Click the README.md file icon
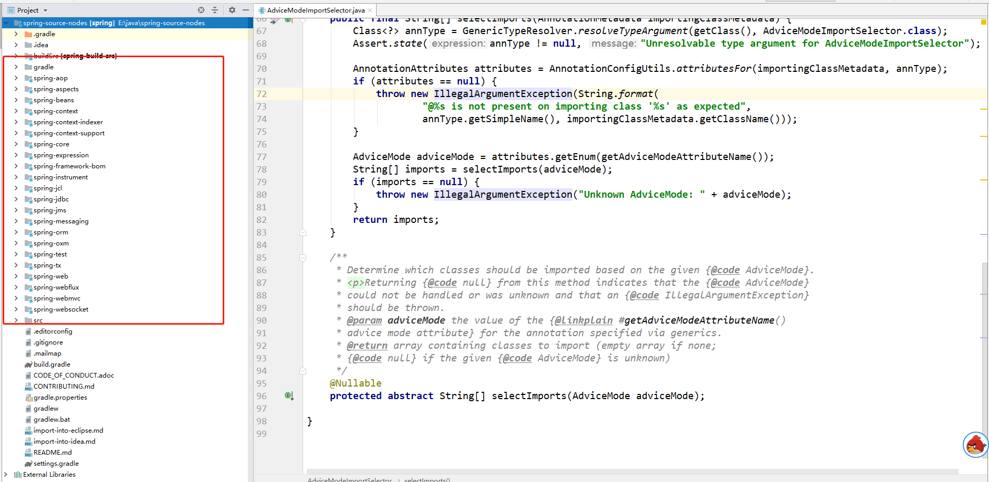 tap(28, 453)
